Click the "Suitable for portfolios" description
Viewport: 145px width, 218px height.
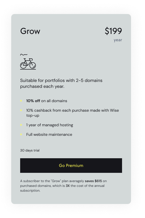(61, 83)
